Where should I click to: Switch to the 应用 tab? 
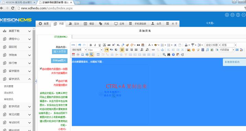pyautogui.click(x=119, y=24)
